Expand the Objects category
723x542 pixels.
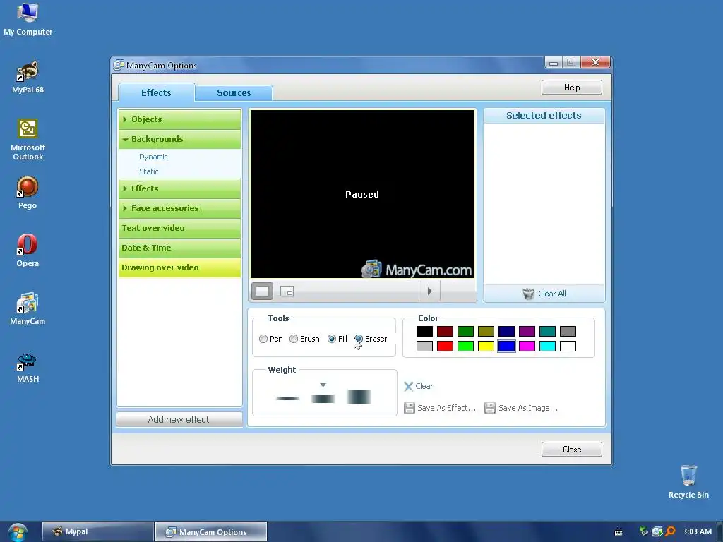(x=180, y=119)
